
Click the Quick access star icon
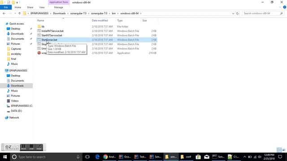pyautogui.click(x=7, y=24)
